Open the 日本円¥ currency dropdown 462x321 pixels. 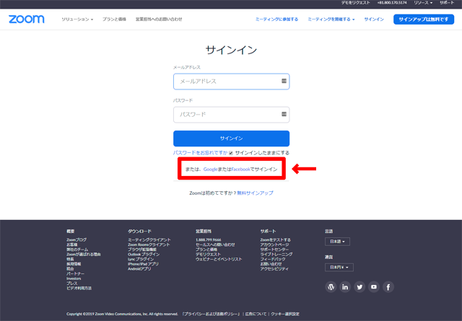339,268
